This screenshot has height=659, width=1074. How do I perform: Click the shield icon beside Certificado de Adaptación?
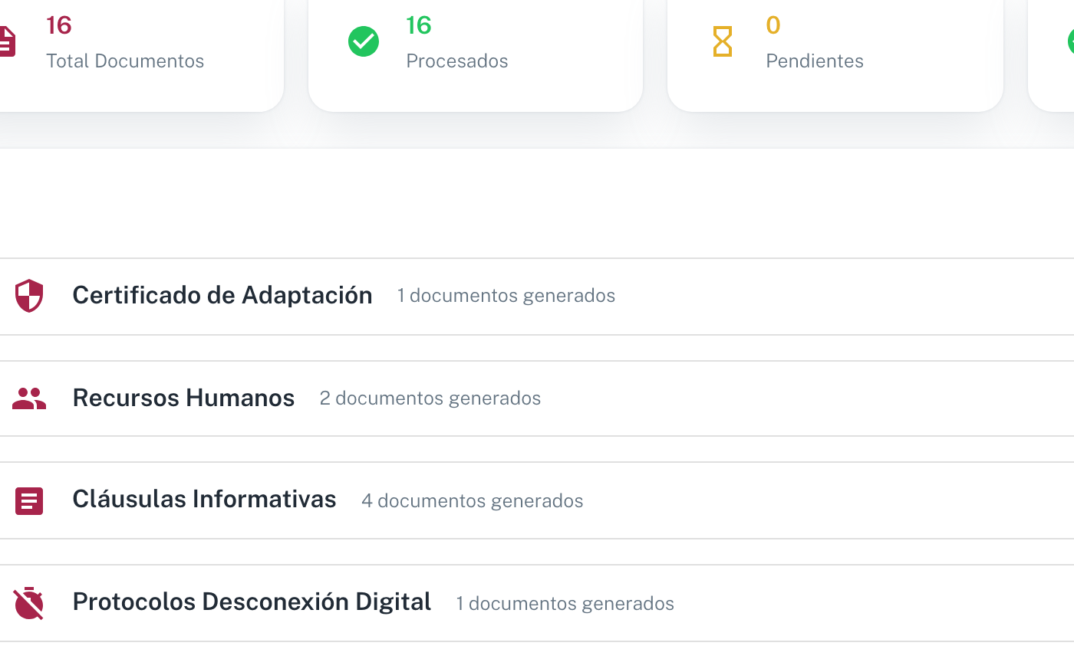pos(29,296)
